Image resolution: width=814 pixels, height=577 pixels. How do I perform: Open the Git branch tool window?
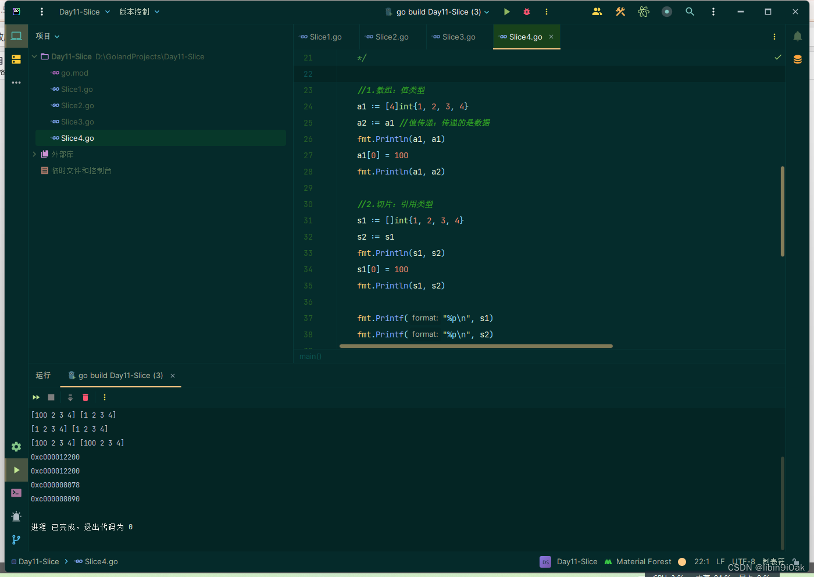(16, 540)
